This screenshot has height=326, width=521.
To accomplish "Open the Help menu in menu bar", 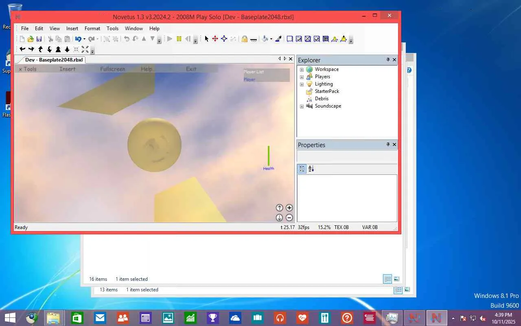I will pos(154,29).
